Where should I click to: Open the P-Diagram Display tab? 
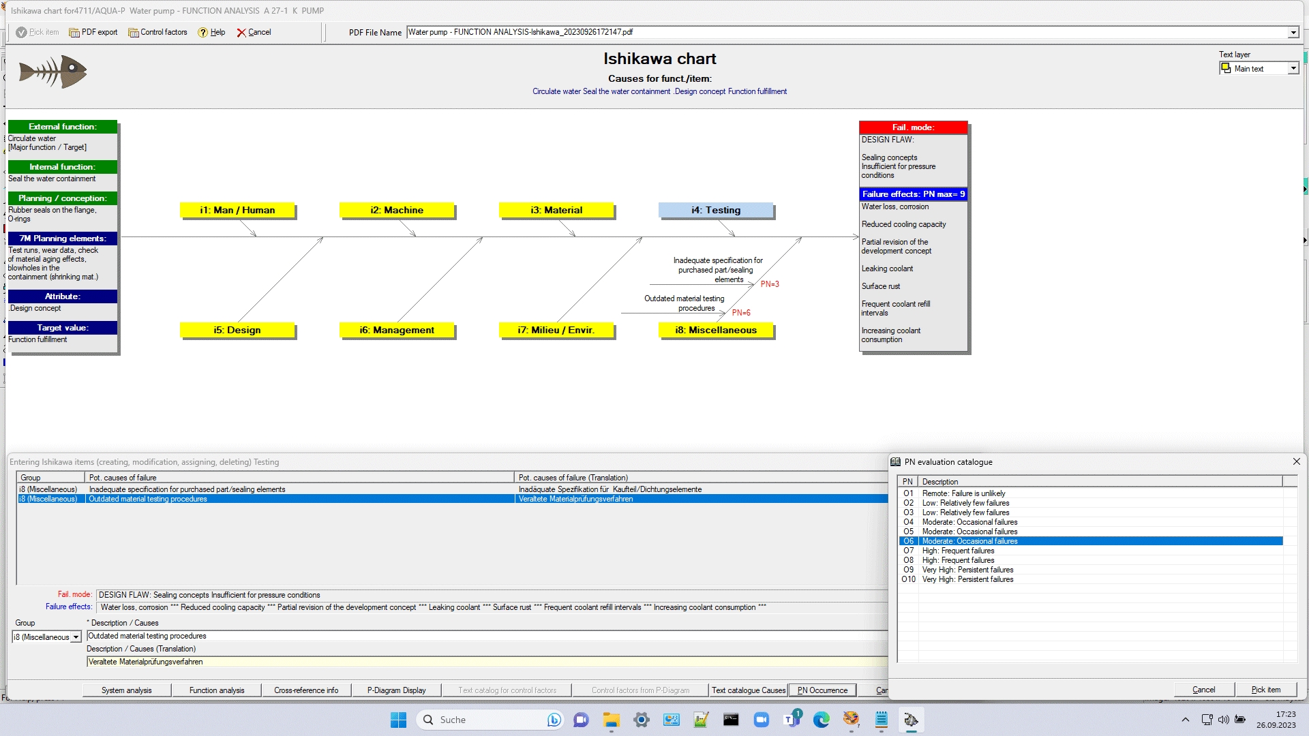(x=396, y=690)
